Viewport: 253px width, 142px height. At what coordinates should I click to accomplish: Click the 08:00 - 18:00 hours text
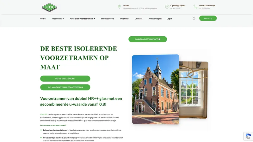[x=175, y=9]
